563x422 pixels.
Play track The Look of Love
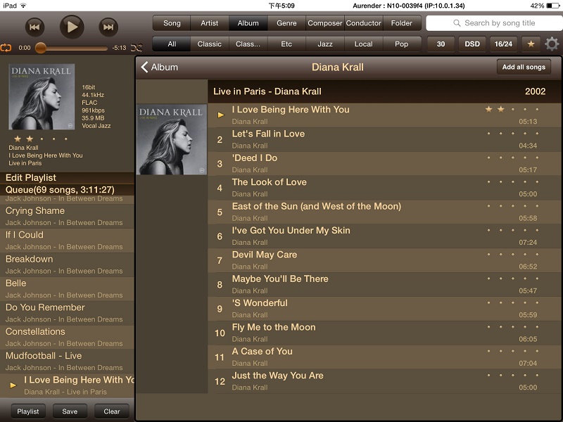pos(384,188)
